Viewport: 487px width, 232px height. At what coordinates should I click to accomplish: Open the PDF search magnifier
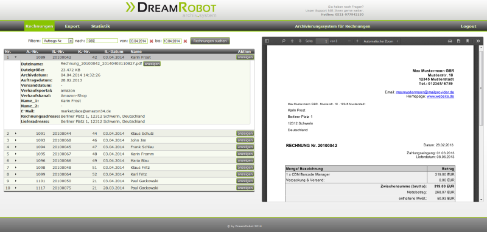pyautogui.click(x=283, y=41)
